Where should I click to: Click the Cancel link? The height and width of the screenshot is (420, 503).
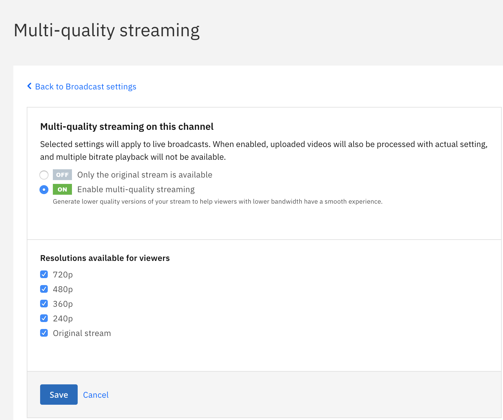(x=96, y=395)
